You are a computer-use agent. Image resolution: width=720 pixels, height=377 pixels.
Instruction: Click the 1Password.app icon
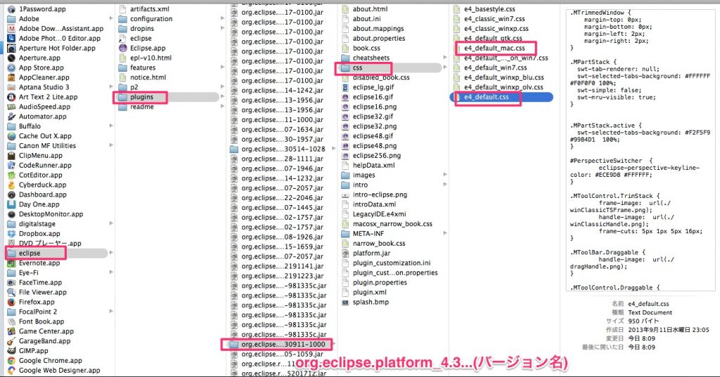tap(11, 8)
